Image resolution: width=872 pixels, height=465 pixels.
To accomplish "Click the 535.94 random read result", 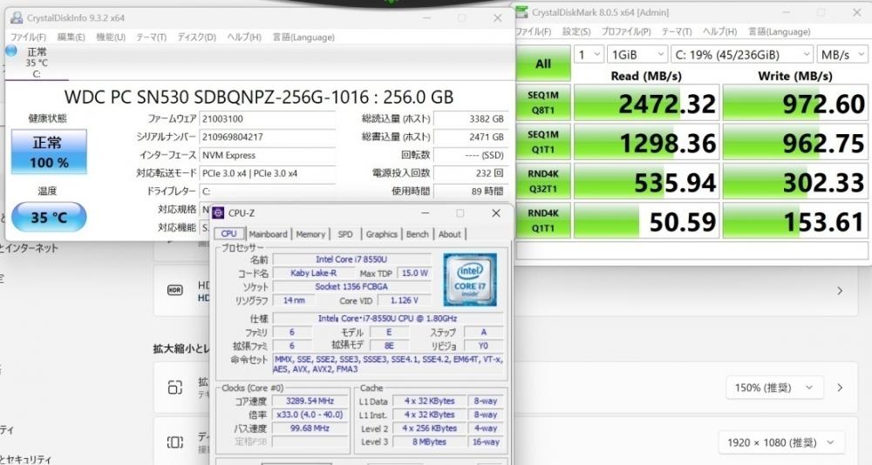I will click(647, 182).
